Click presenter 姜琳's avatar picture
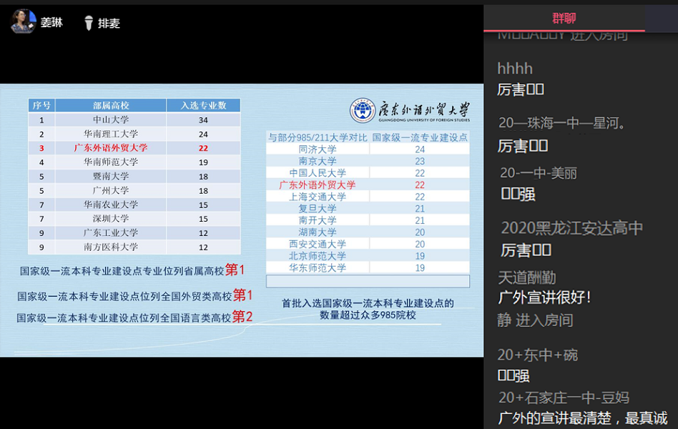Image resolution: width=678 pixels, height=429 pixels. (x=24, y=21)
